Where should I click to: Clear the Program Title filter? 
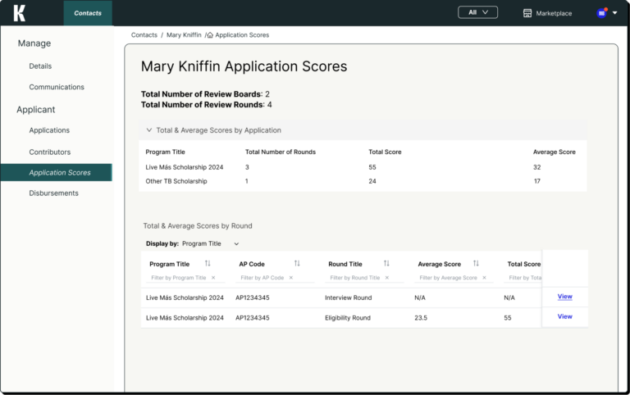coord(213,278)
